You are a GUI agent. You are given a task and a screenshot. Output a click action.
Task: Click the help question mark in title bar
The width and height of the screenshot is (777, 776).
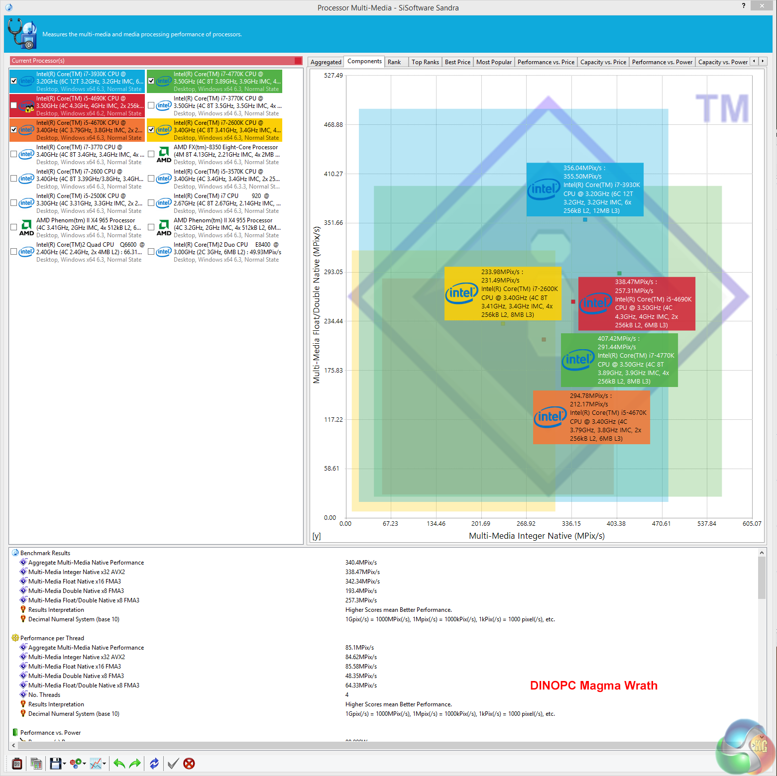(744, 5)
